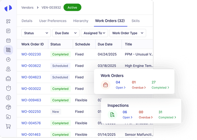
Task: Expand the Assigned To filter dropdown
Action: click(x=94, y=33)
